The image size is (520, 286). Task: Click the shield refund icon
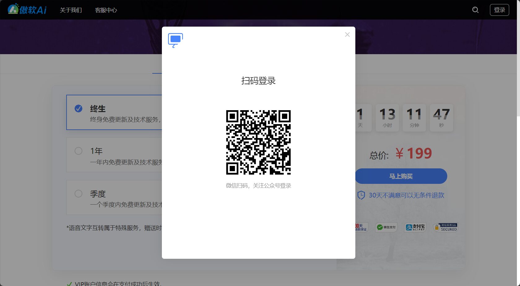tap(361, 195)
